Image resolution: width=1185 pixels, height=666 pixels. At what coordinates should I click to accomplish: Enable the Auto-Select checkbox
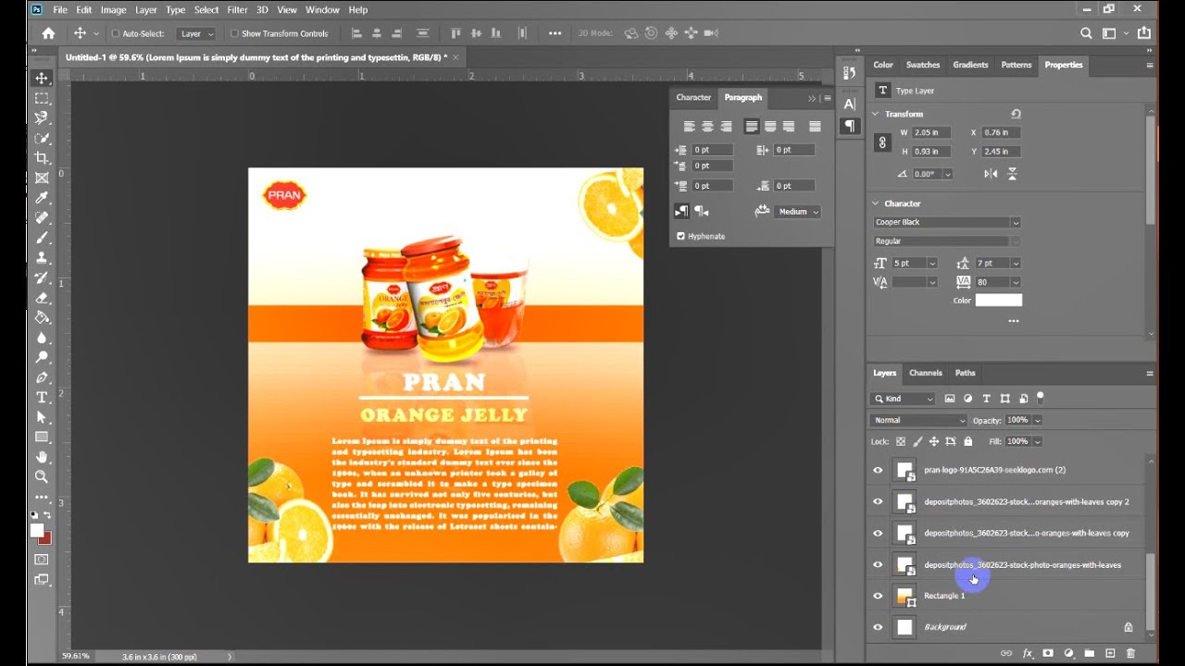point(116,33)
